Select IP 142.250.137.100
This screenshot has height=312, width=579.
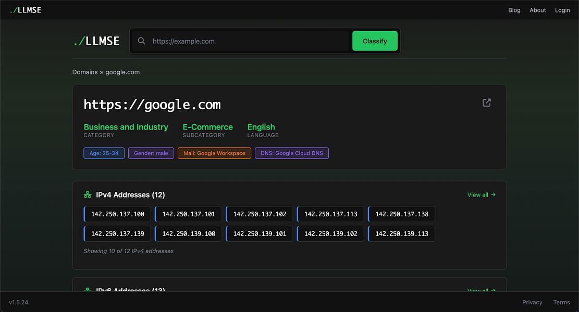coord(117,214)
